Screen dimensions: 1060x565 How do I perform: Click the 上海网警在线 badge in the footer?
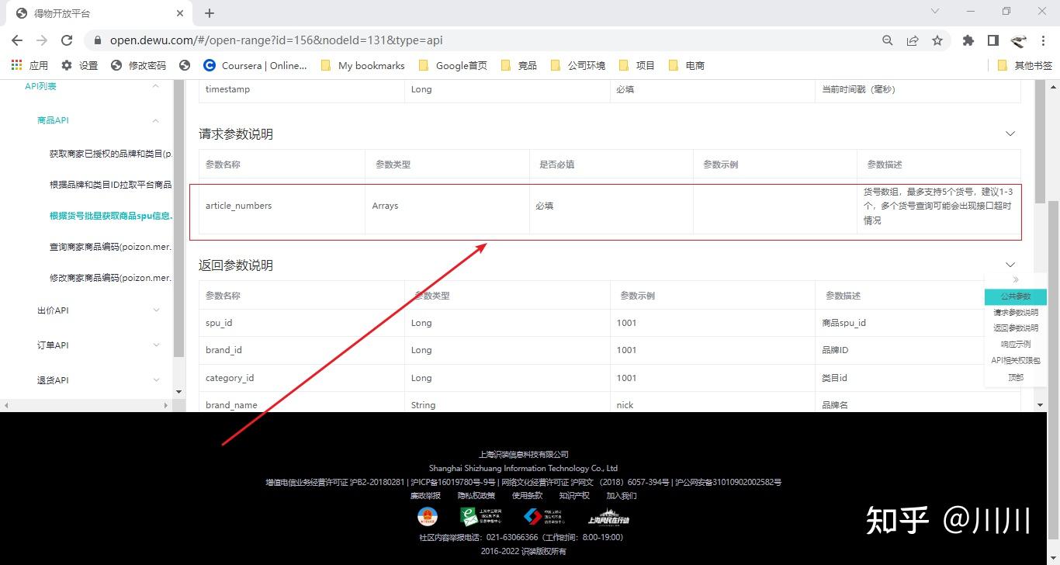609,516
